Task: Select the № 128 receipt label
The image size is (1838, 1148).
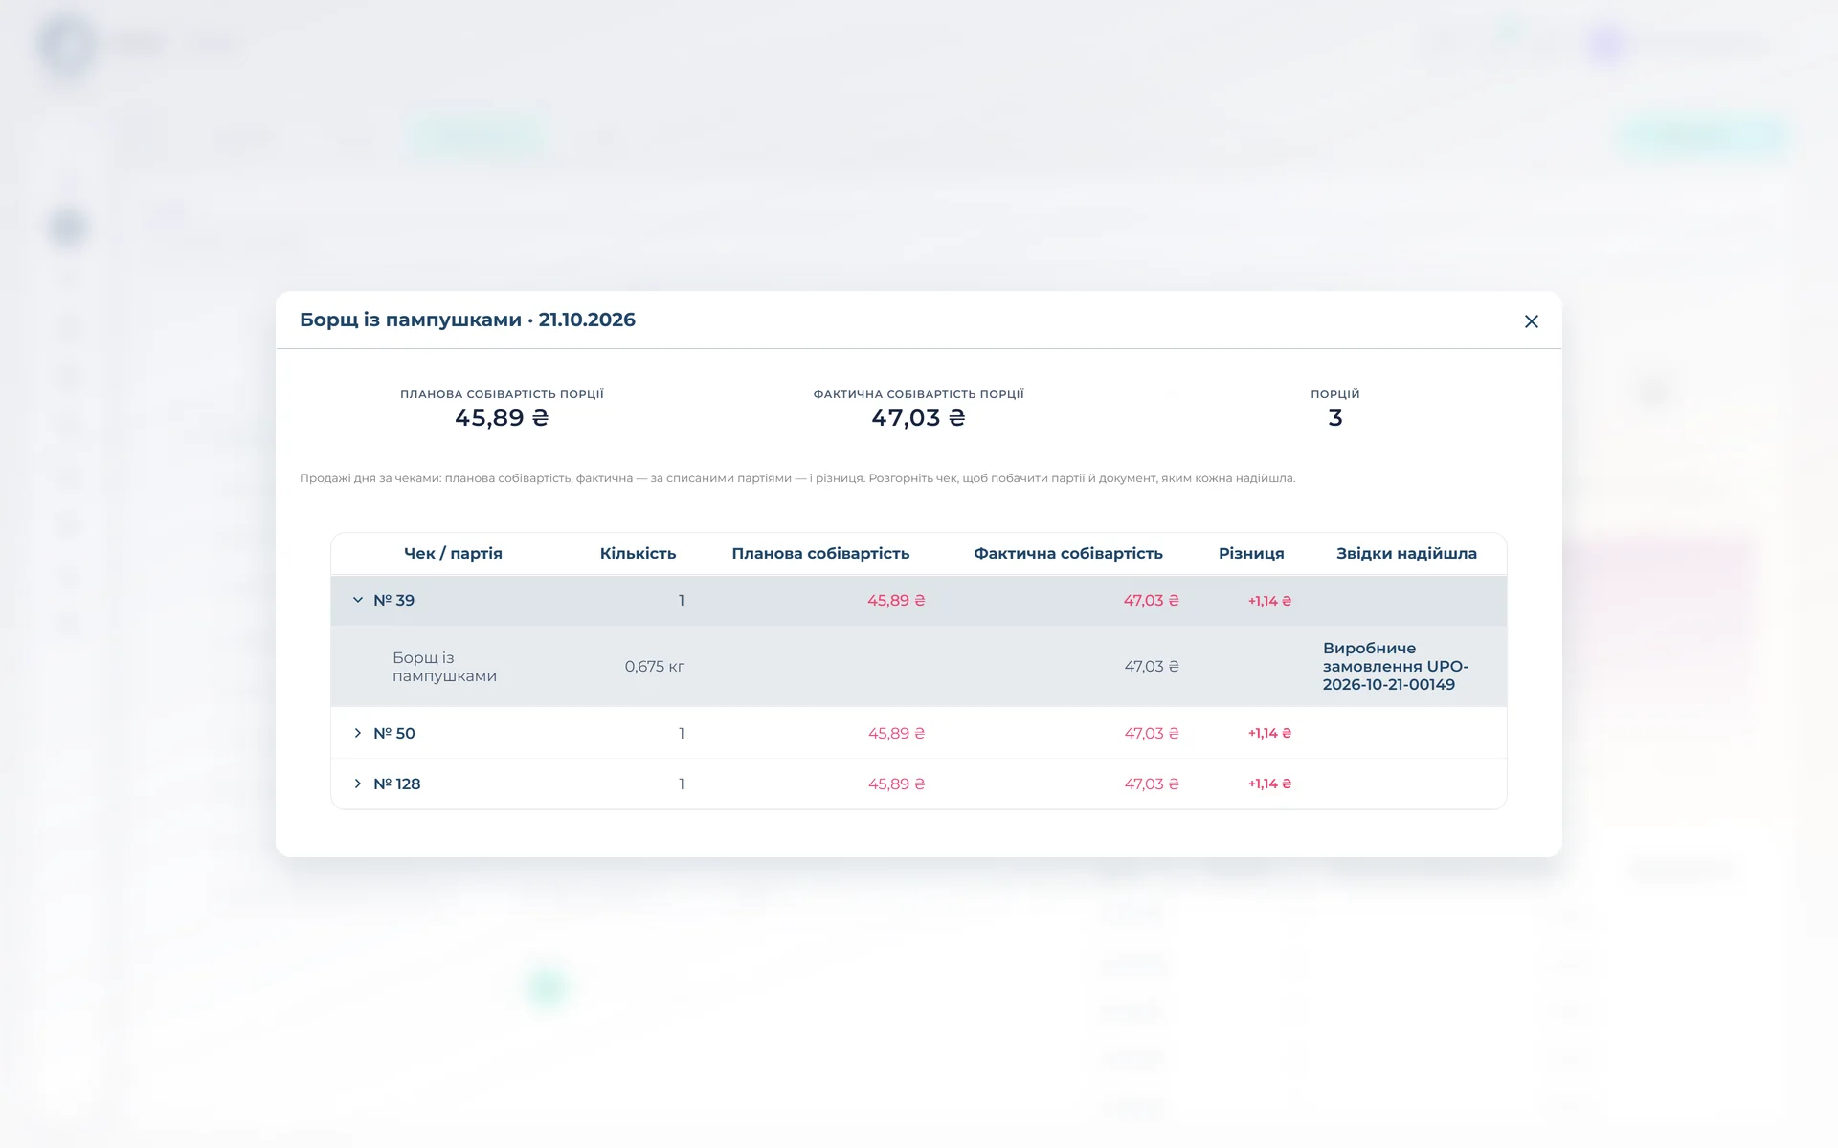Action: [396, 784]
